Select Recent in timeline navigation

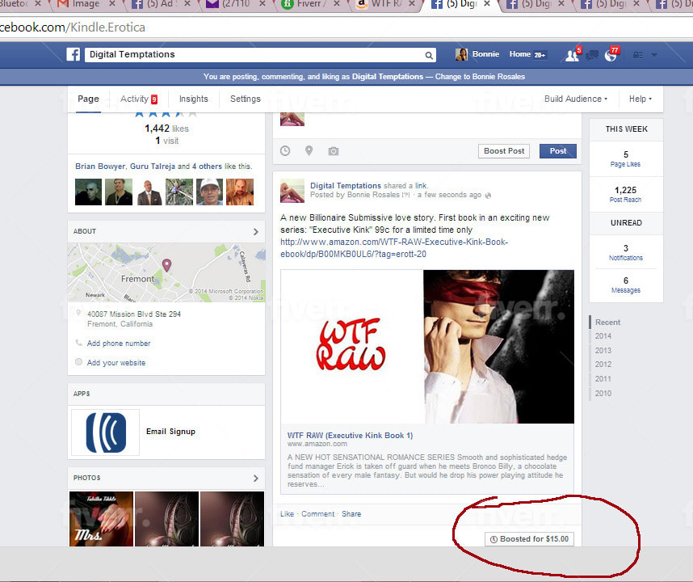(607, 322)
